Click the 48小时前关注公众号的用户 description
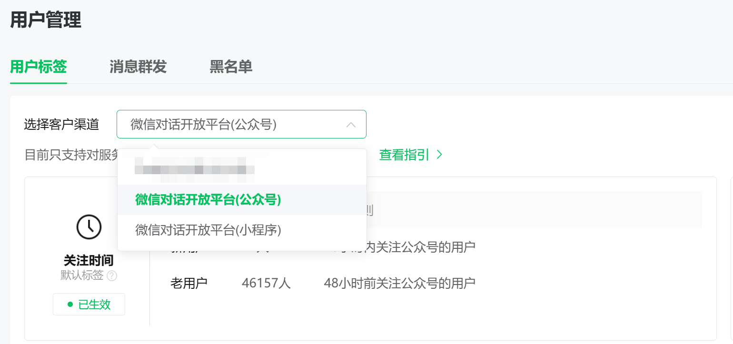This screenshot has height=344, width=733. (400, 283)
